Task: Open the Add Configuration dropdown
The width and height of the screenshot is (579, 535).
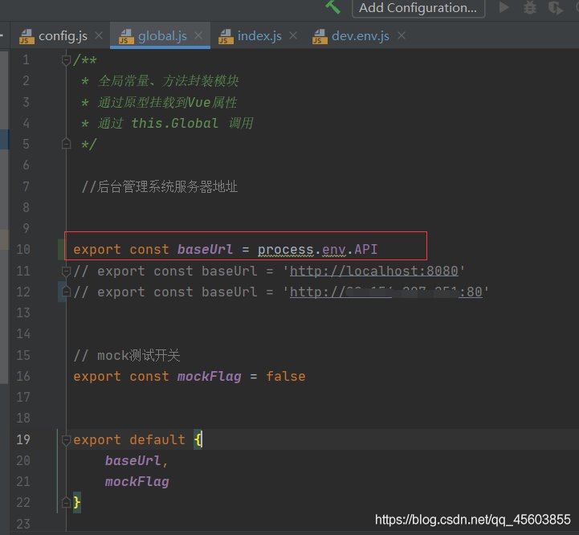Action: point(418,8)
